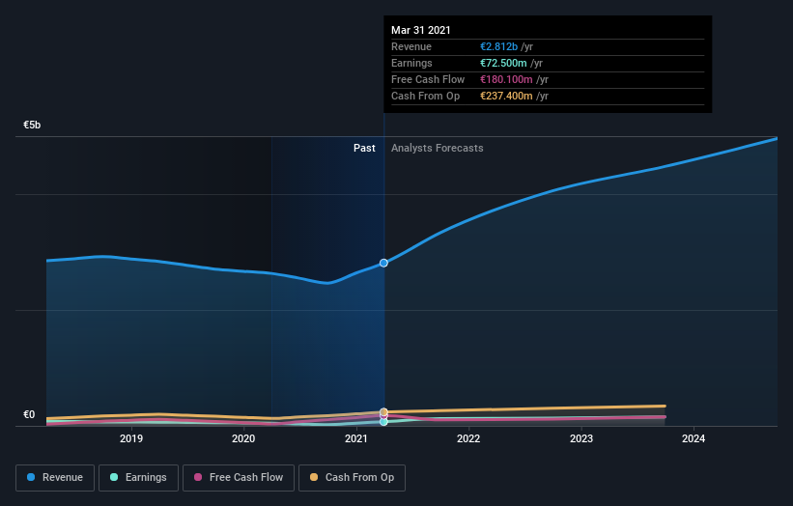793x506 pixels.
Task: Click the Past label on the chart
Action: pyautogui.click(x=364, y=148)
